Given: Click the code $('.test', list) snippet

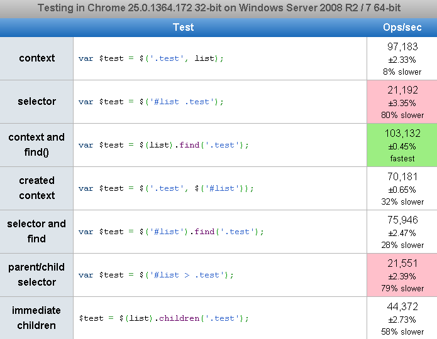Looking at the screenshot, I should [x=151, y=58].
